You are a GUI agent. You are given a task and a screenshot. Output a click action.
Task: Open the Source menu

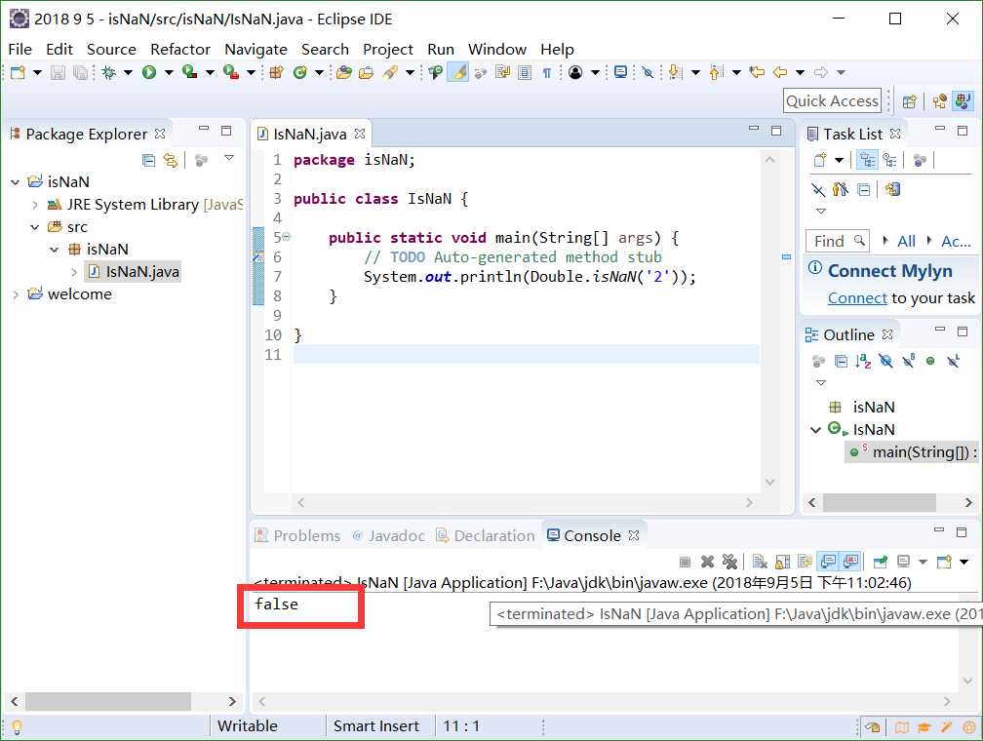point(111,49)
